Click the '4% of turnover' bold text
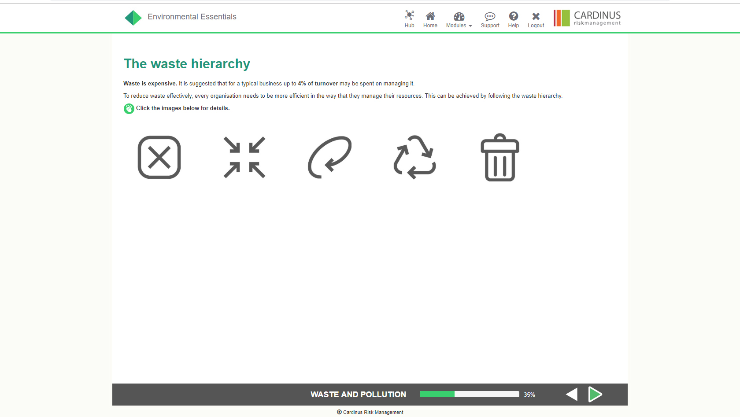The image size is (740, 417). pyautogui.click(x=318, y=83)
